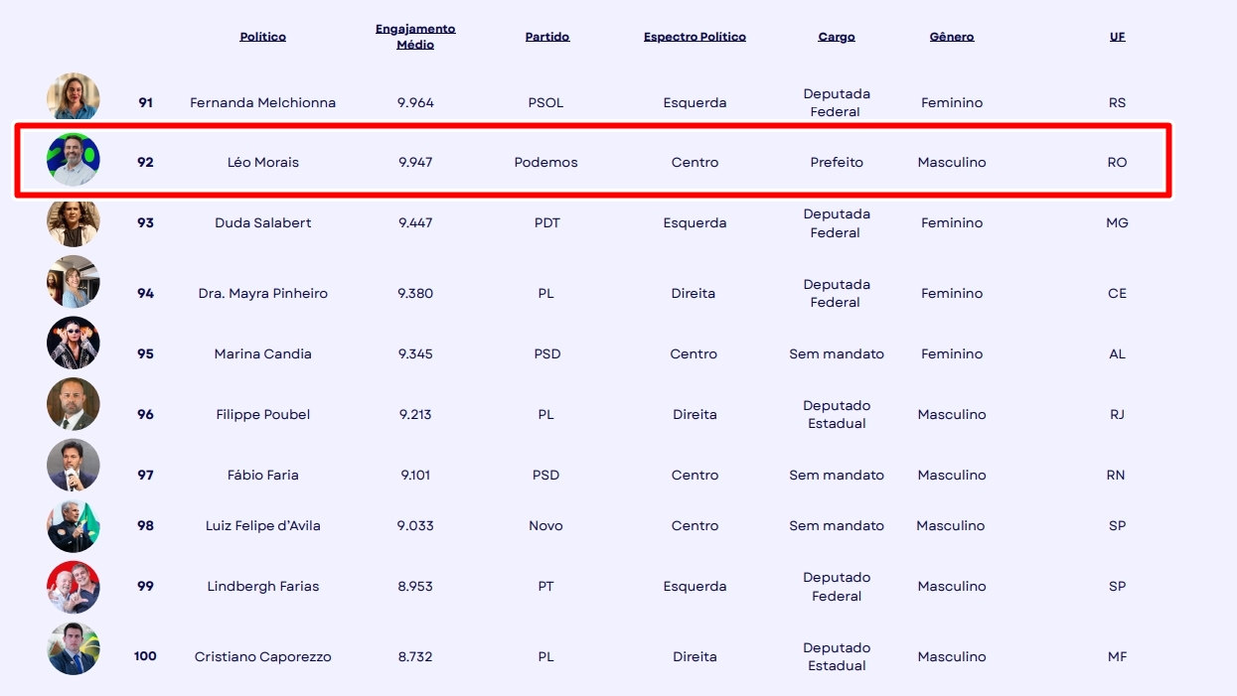Open Duda Salabert's avatar picture
This screenshot has width=1237, height=696.
point(74,222)
